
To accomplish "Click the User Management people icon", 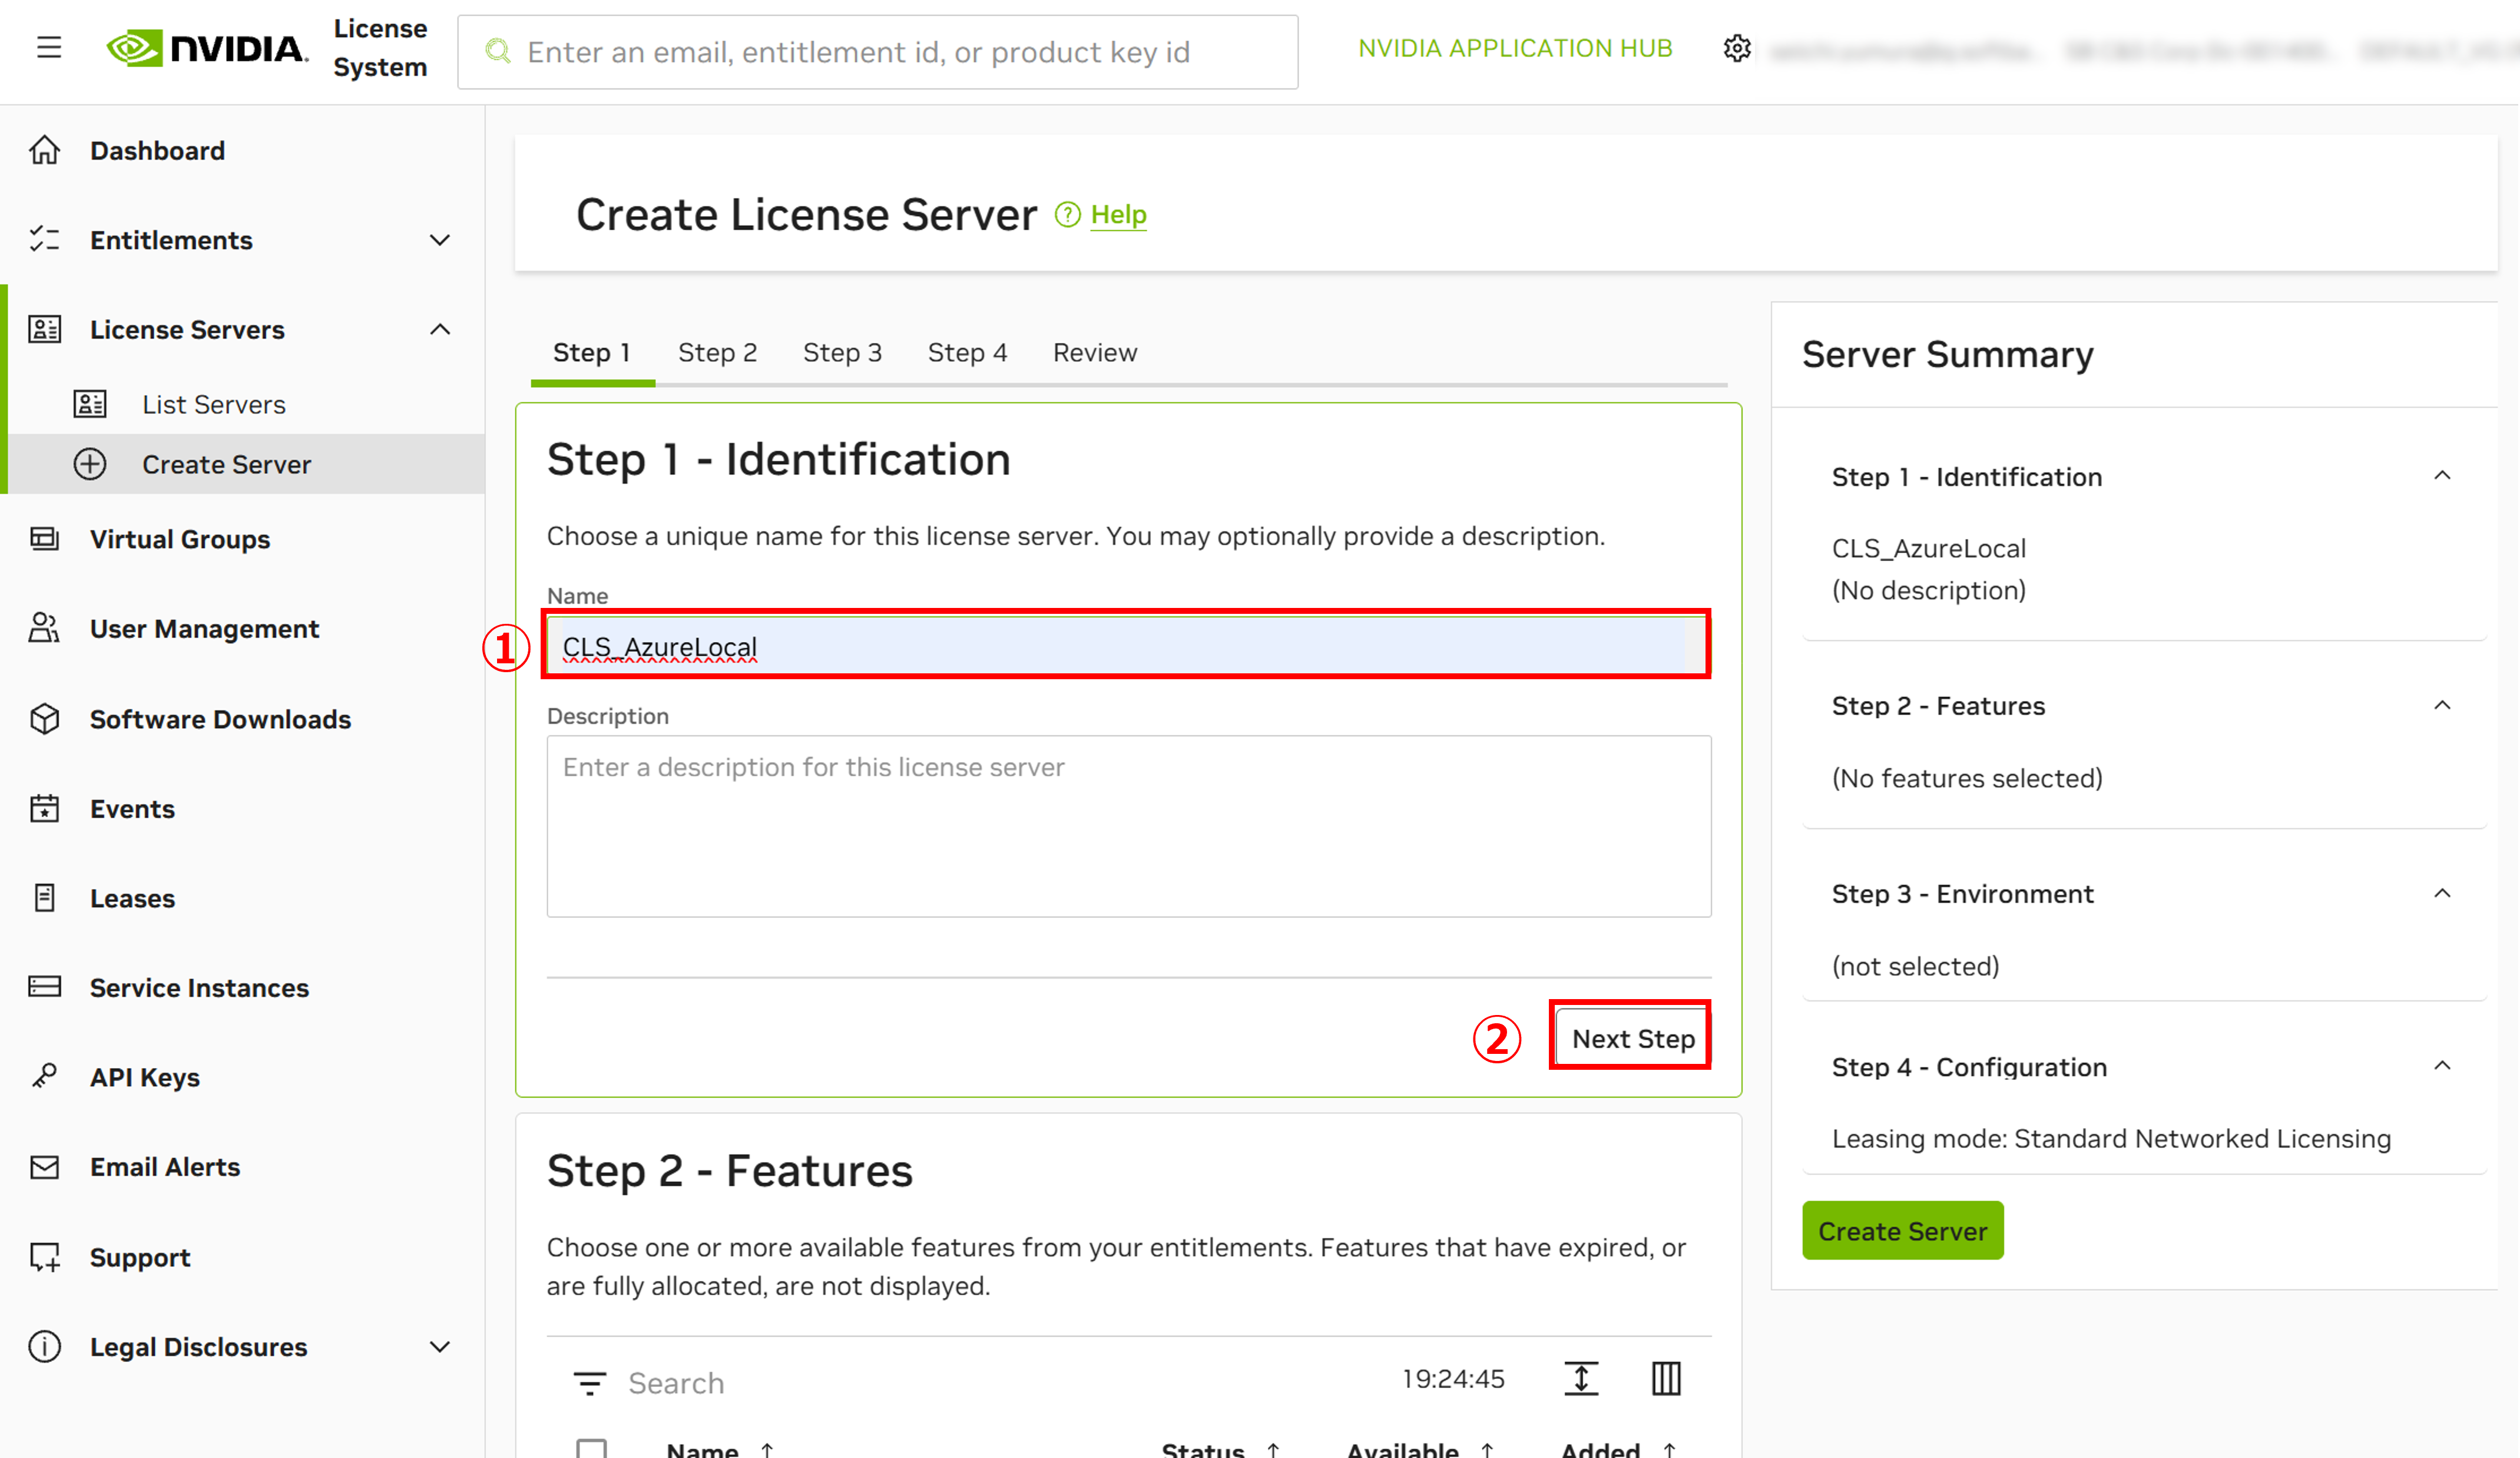I will pos(45,628).
